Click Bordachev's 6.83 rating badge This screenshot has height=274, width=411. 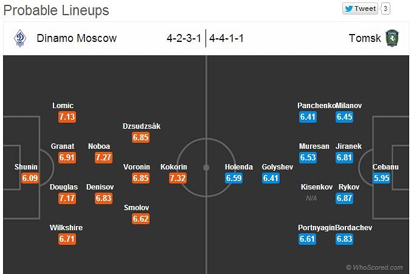click(344, 239)
